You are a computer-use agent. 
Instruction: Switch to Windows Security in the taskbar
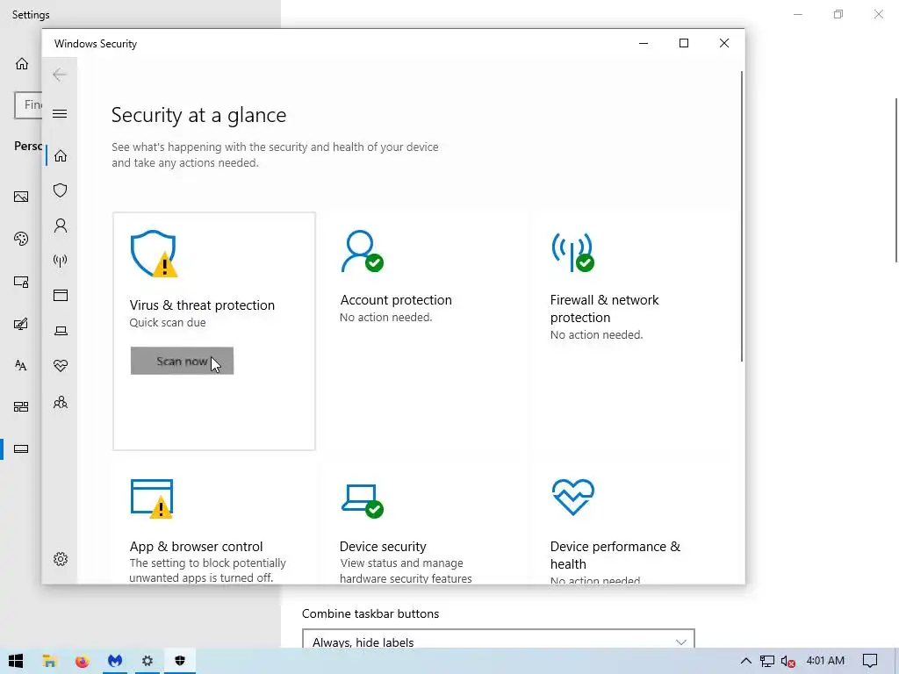click(180, 661)
